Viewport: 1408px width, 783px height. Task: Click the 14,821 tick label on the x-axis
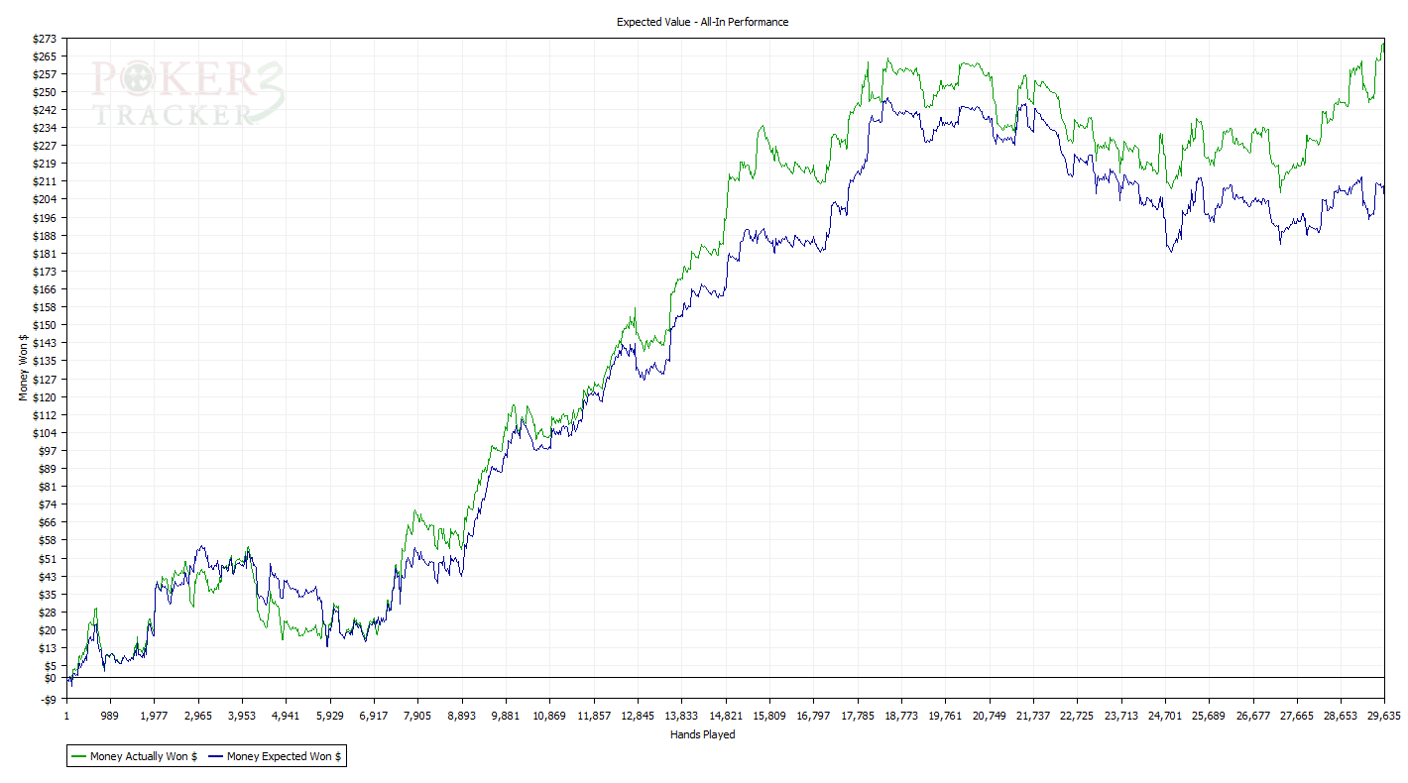725,716
